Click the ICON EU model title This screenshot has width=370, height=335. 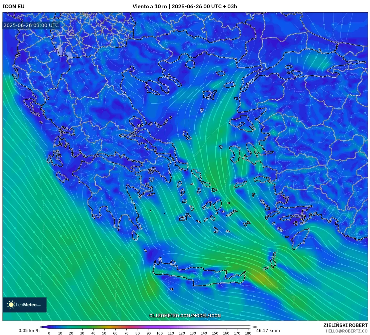click(x=14, y=7)
